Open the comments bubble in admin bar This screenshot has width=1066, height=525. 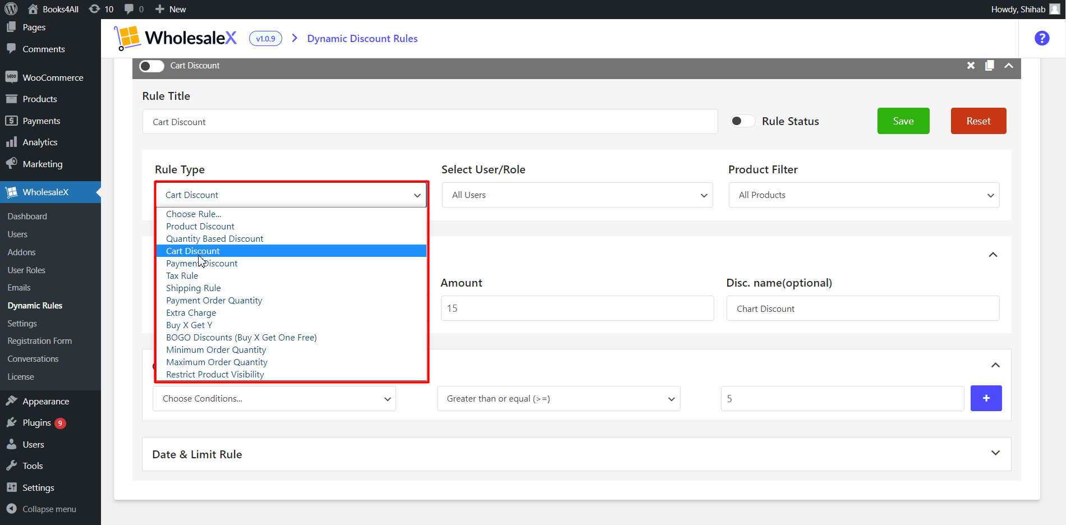134,9
